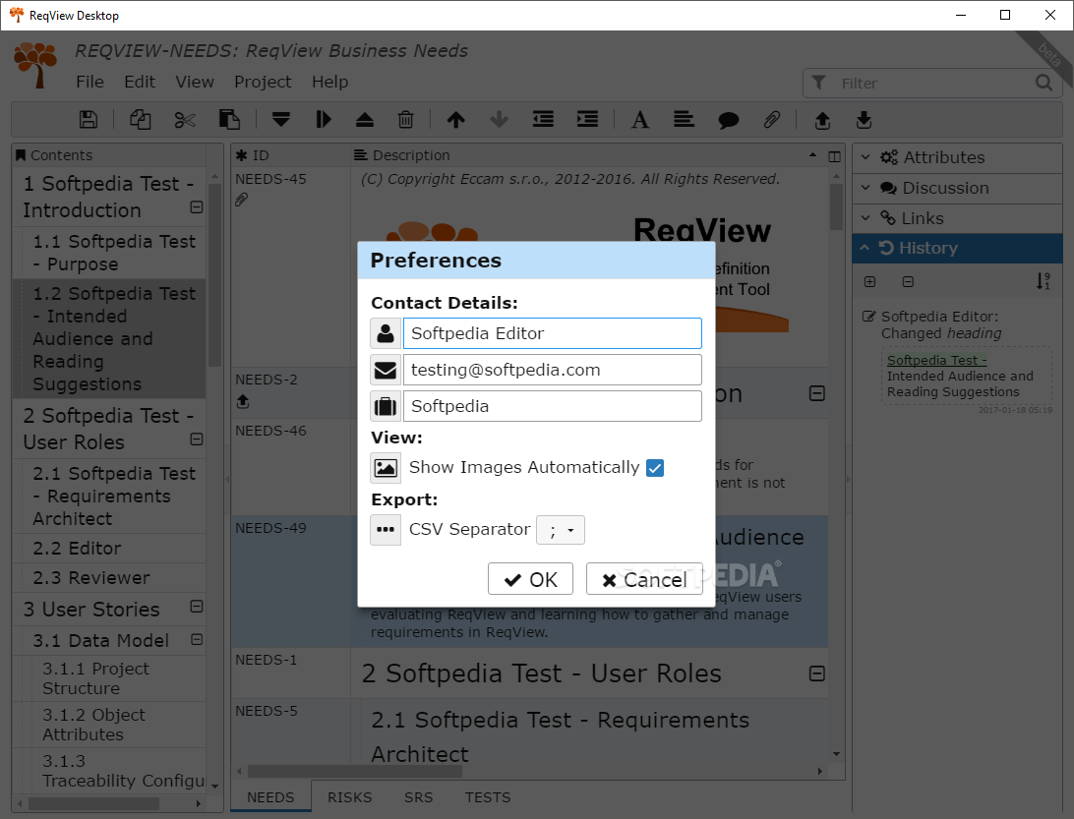Click the Filter search box
Image resolution: width=1074 pixels, height=819 pixels.
(930, 83)
